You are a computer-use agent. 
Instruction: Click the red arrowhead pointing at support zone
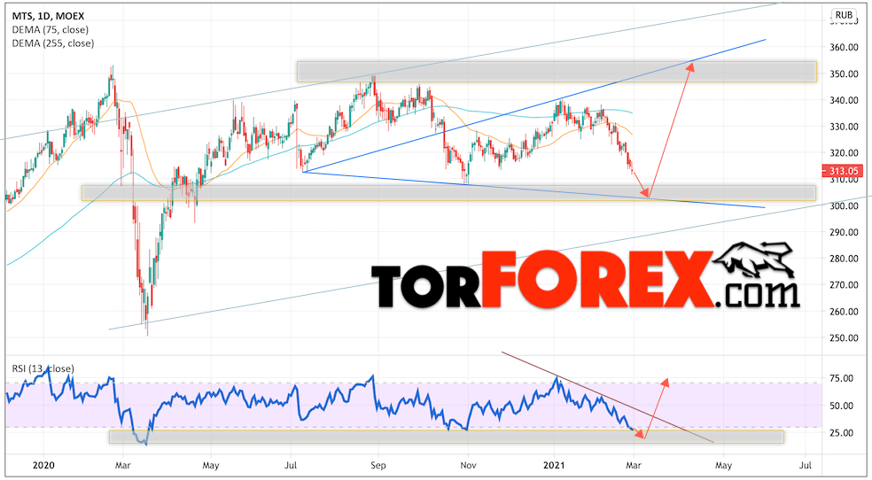[645, 193]
